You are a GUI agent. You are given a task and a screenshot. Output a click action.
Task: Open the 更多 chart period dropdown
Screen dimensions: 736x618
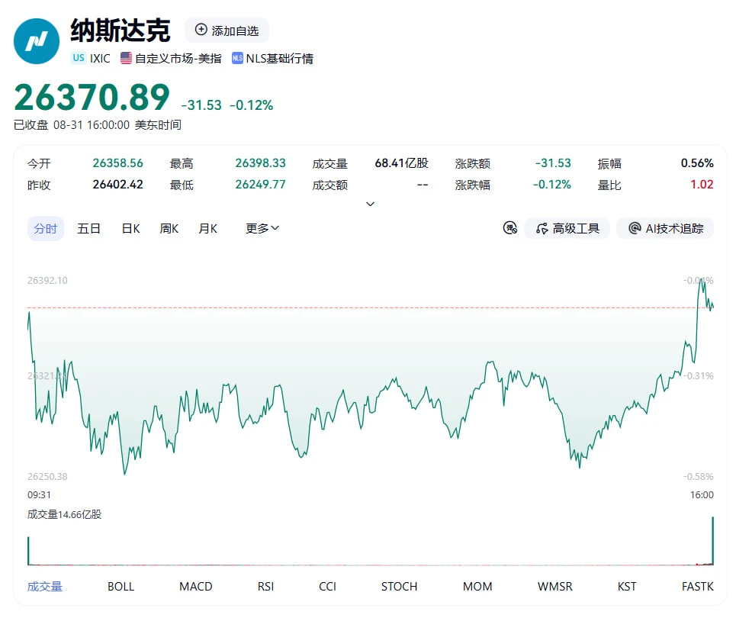(x=262, y=229)
